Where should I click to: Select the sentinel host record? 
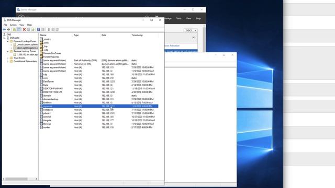pos(99,117)
